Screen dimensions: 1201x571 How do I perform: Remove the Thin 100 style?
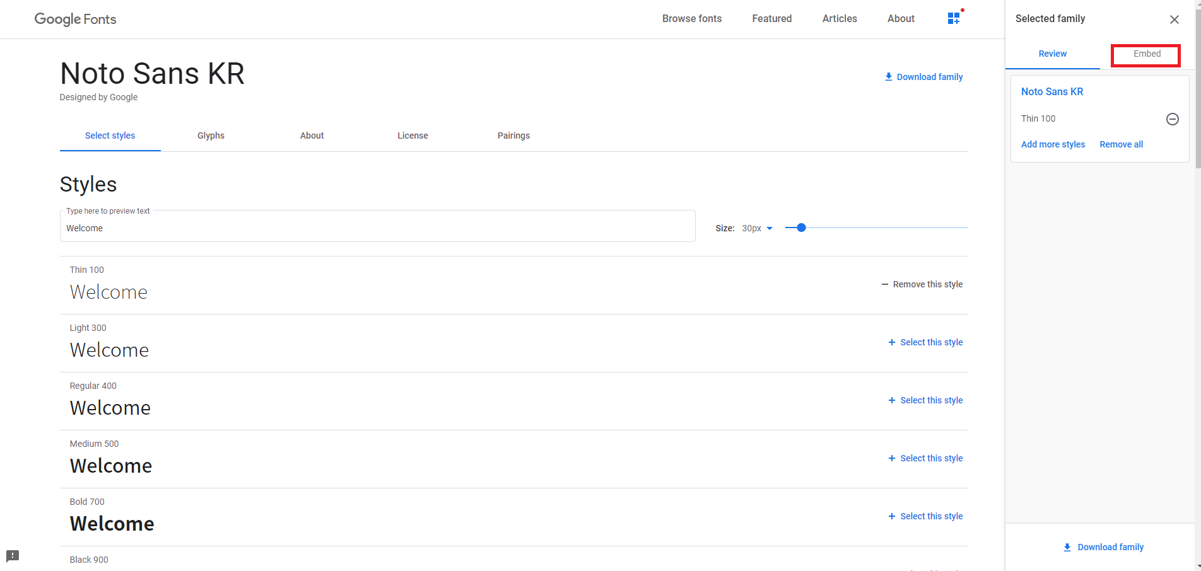tap(922, 285)
